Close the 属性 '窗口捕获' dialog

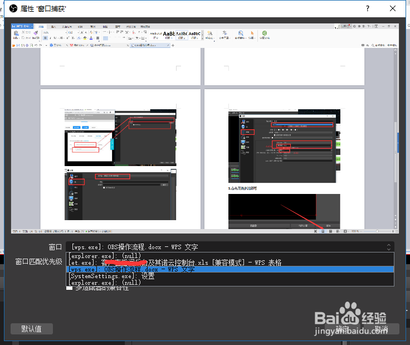coord(393,8)
